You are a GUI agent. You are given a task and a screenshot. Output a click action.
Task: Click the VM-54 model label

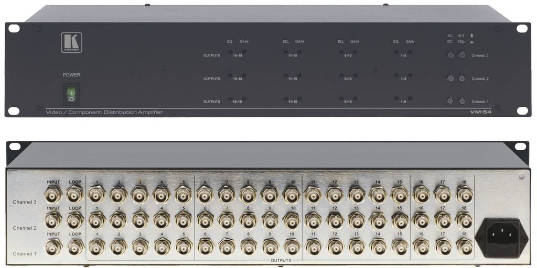point(480,113)
